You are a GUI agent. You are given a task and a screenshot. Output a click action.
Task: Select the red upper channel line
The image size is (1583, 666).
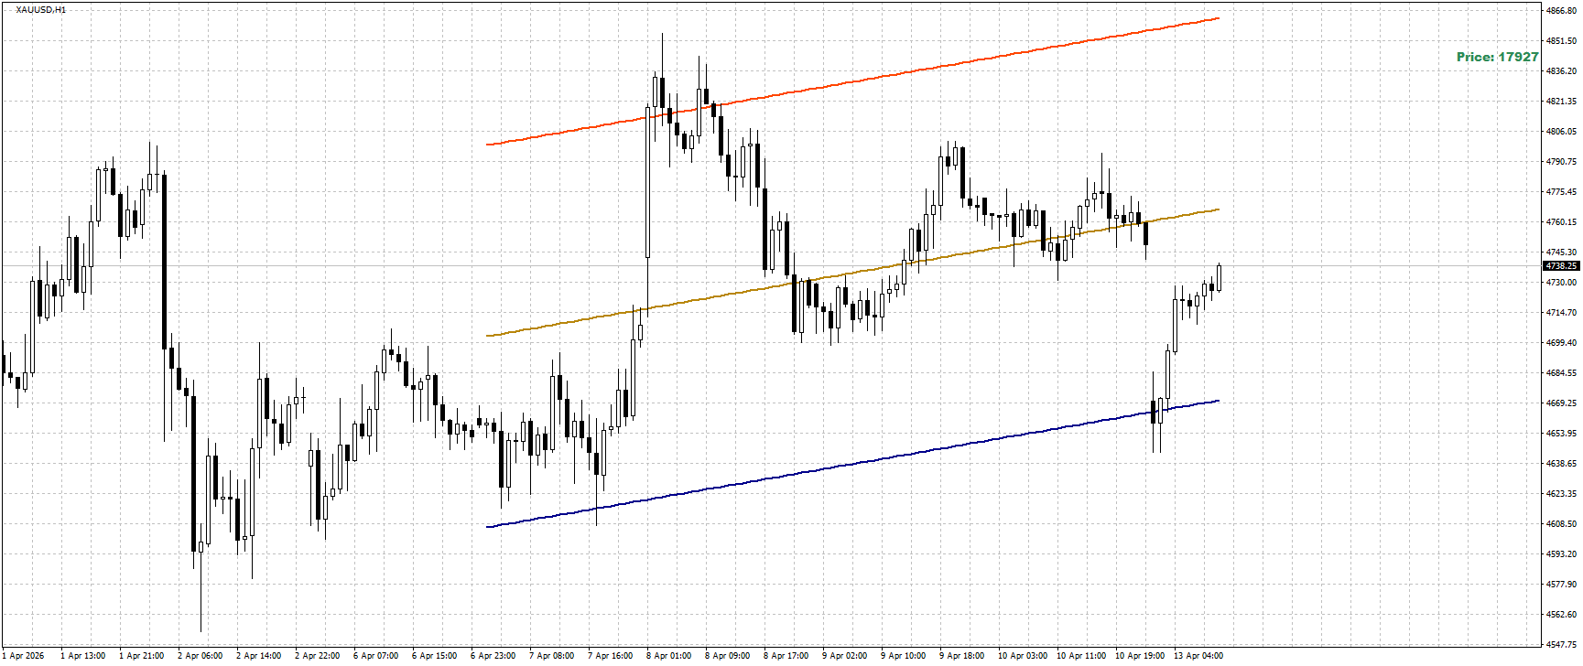[852, 81]
